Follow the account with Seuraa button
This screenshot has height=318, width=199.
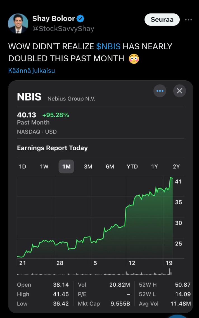(162, 20)
